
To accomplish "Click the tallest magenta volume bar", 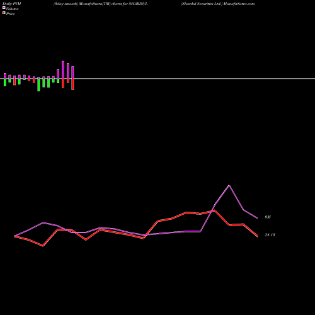I will point(63,70).
